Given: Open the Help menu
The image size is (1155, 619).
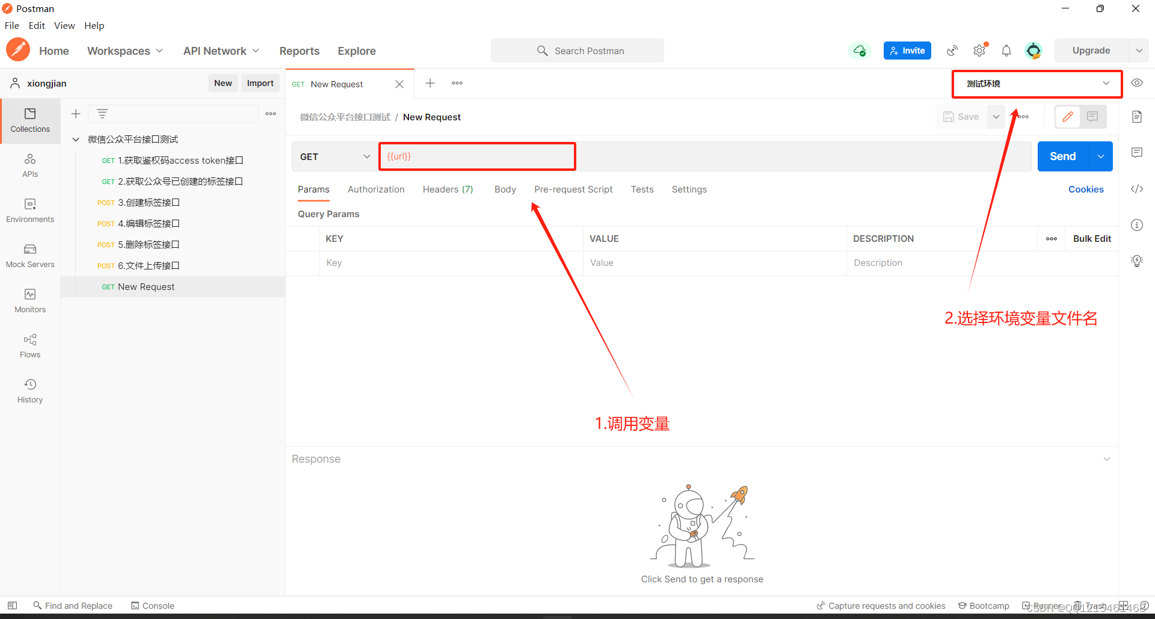Looking at the screenshot, I should click(x=94, y=25).
